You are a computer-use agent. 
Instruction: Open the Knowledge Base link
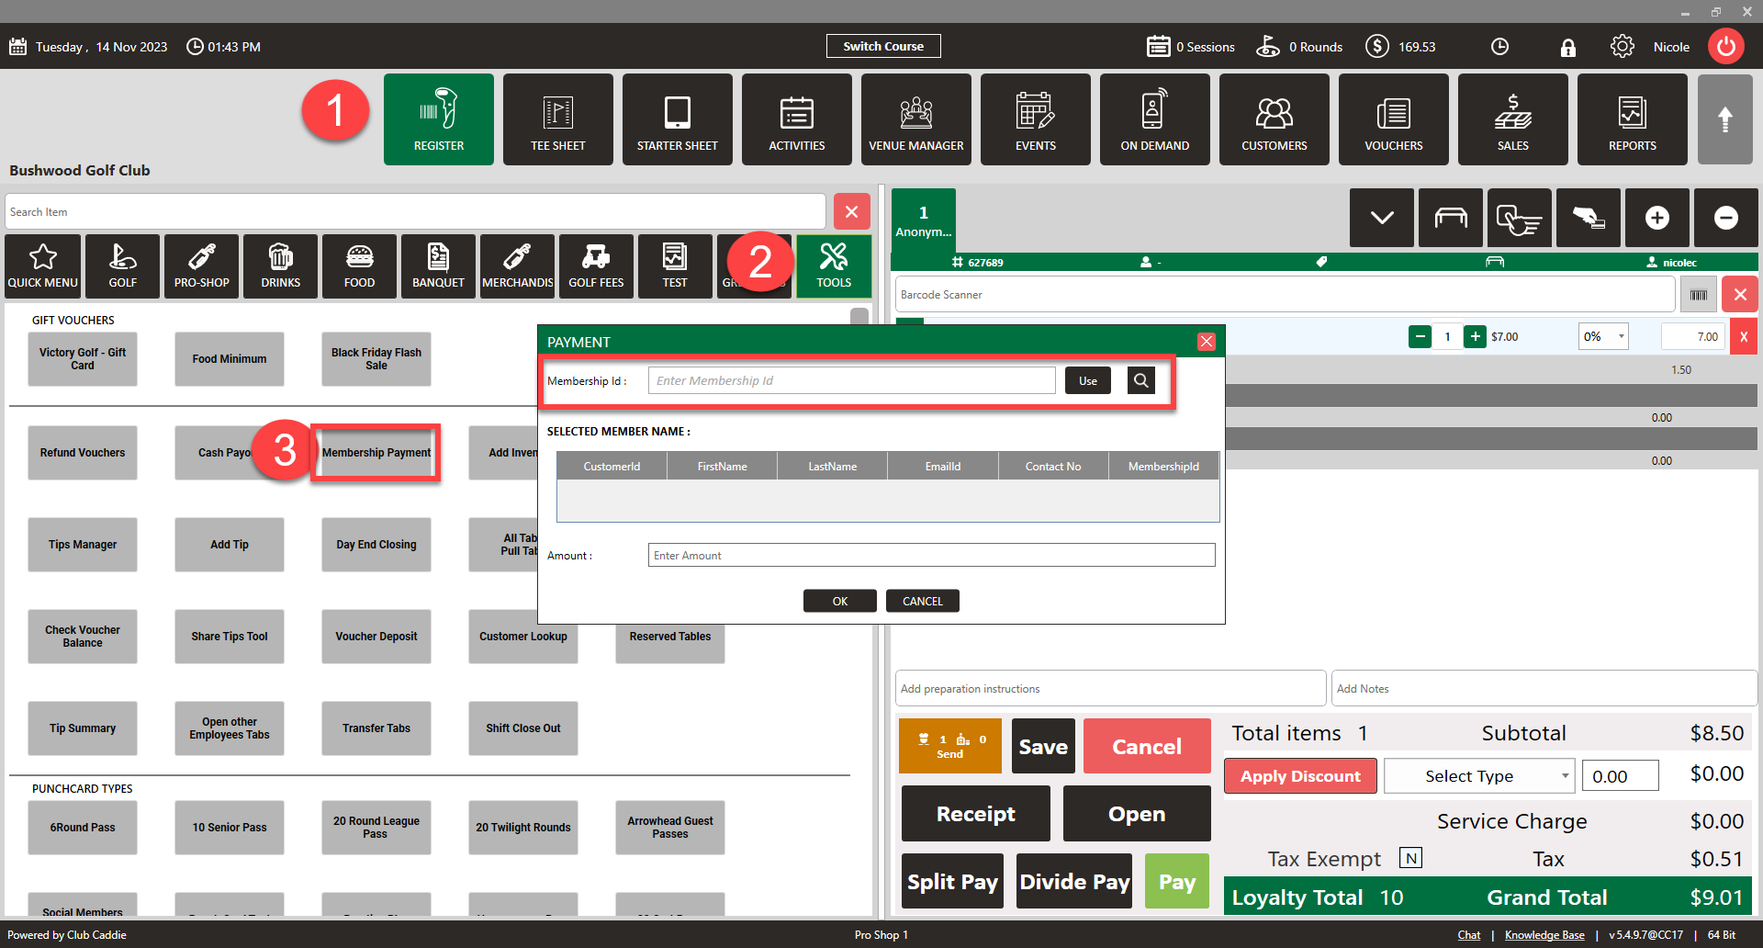pos(1544,935)
